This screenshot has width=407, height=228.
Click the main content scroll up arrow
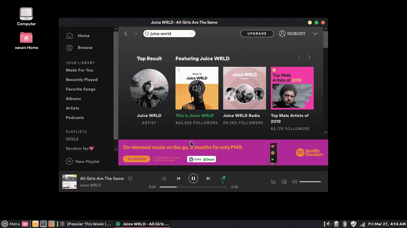click(x=326, y=29)
